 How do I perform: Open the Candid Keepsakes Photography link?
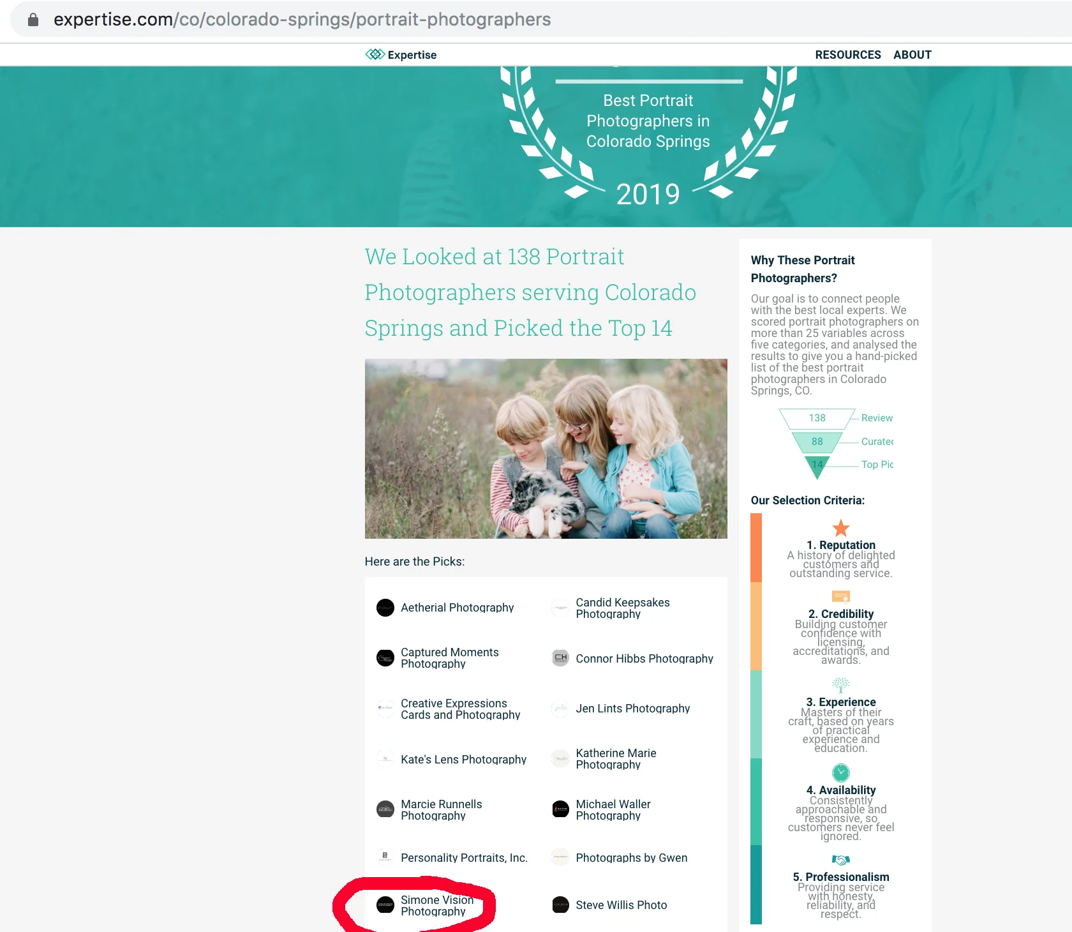(623, 608)
